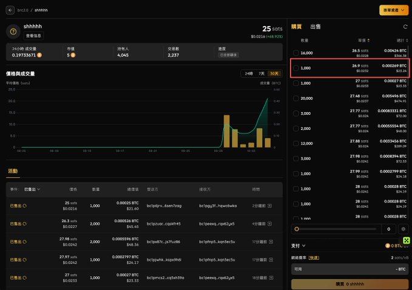The width and height of the screenshot is (412, 290).
Task: Show the 30天 chart range
Action: [274, 73]
